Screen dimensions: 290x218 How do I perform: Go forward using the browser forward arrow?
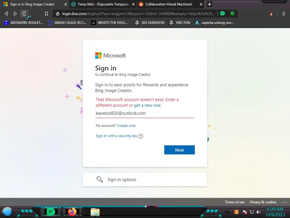(15, 14)
